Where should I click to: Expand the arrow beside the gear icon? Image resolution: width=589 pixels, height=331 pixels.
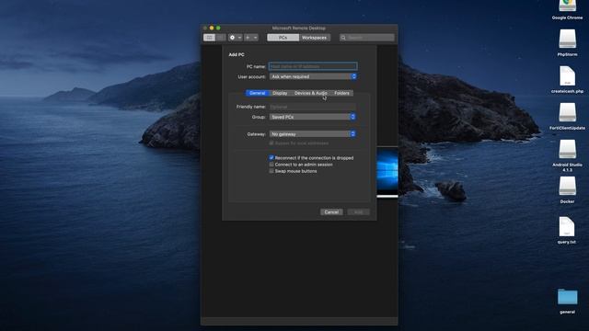[239, 38]
